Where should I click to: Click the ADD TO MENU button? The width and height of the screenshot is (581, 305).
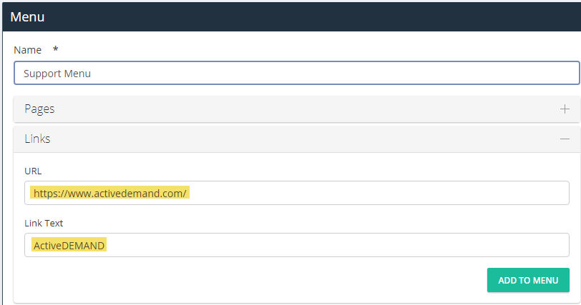pos(528,280)
